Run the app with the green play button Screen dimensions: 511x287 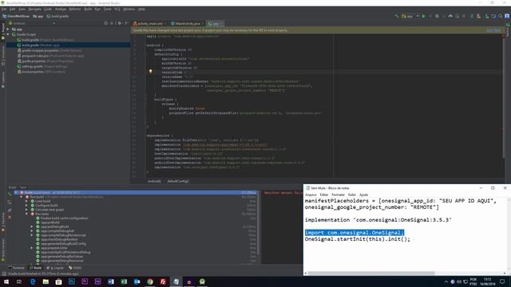pos(424,16)
